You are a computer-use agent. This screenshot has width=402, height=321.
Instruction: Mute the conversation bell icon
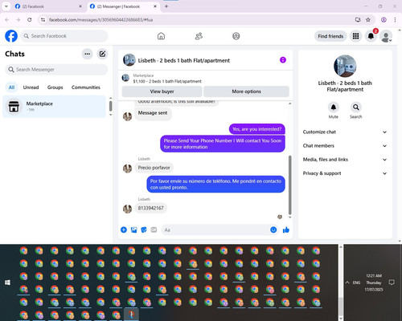tap(333, 108)
